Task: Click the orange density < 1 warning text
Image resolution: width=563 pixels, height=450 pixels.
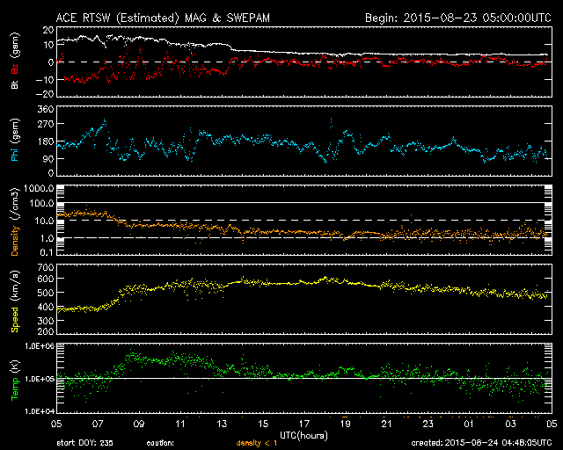Action: (257, 443)
